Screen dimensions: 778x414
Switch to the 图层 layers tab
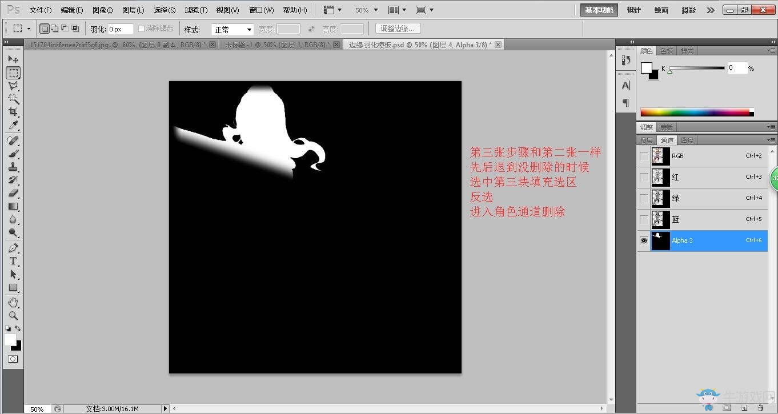(x=647, y=140)
